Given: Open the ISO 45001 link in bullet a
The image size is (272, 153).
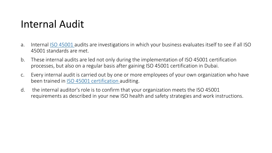Looking at the screenshot, I should [61, 45].
